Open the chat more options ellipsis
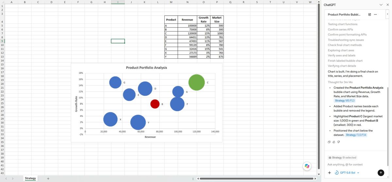This screenshot has width=392, height=182. pyautogui.click(x=375, y=14)
